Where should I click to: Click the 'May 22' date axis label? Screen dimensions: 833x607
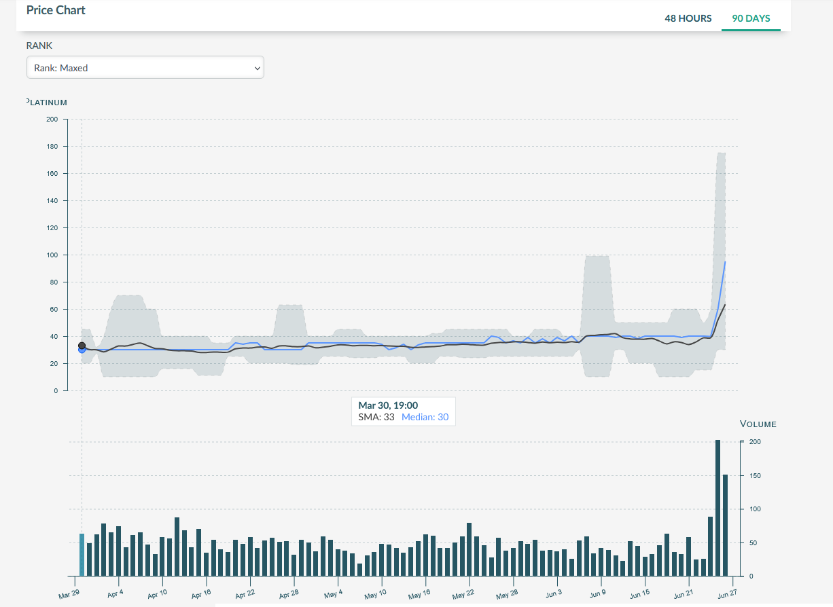click(x=463, y=595)
